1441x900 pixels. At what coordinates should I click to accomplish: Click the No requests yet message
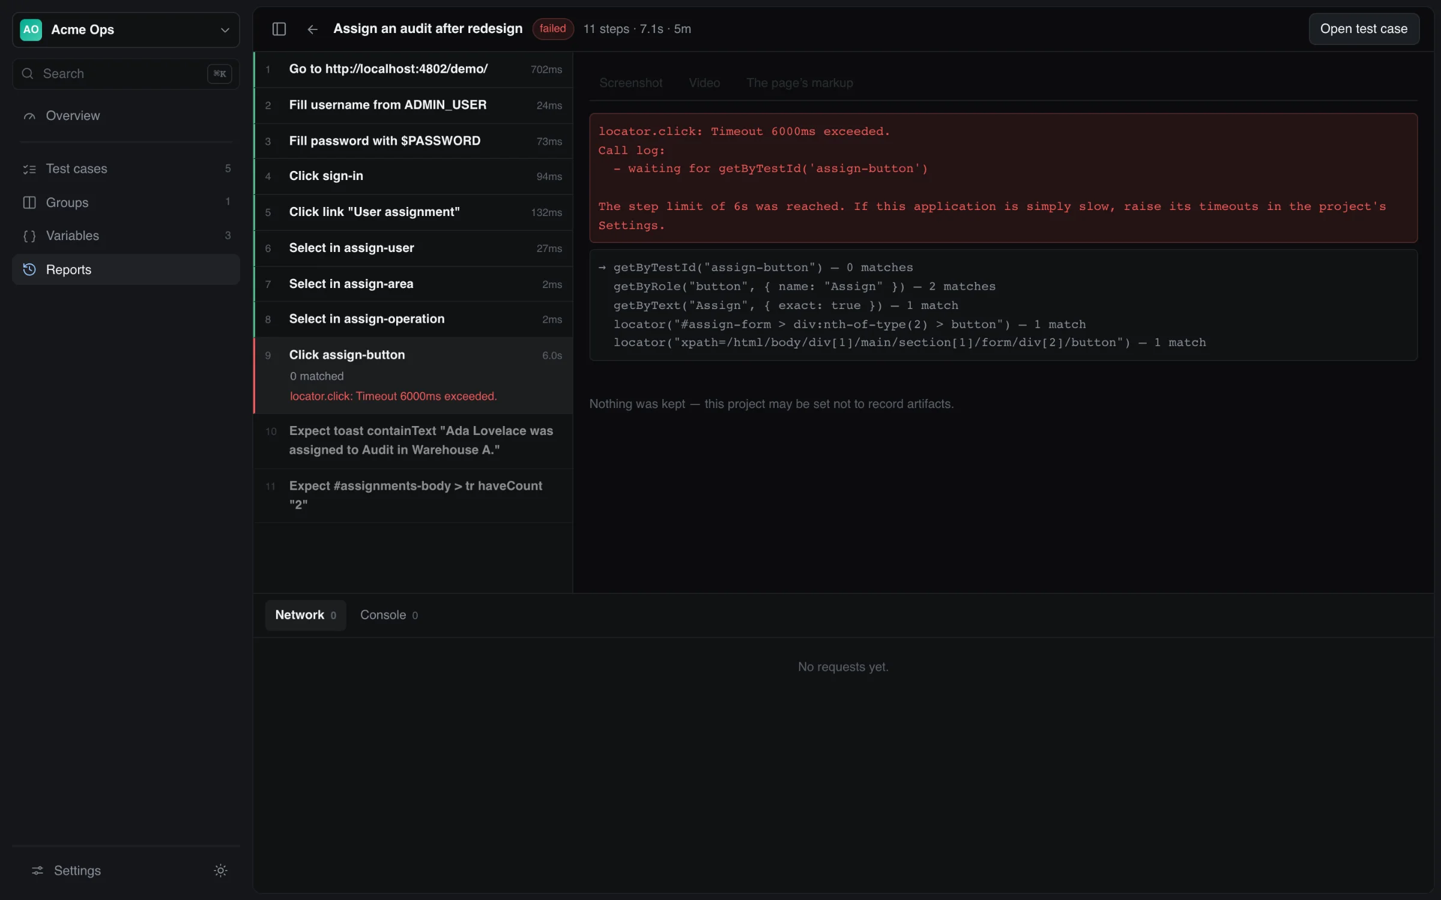(x=843, y=667)
